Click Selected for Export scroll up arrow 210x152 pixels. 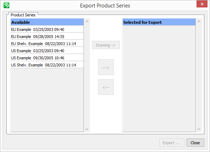(x=199, y=21)
